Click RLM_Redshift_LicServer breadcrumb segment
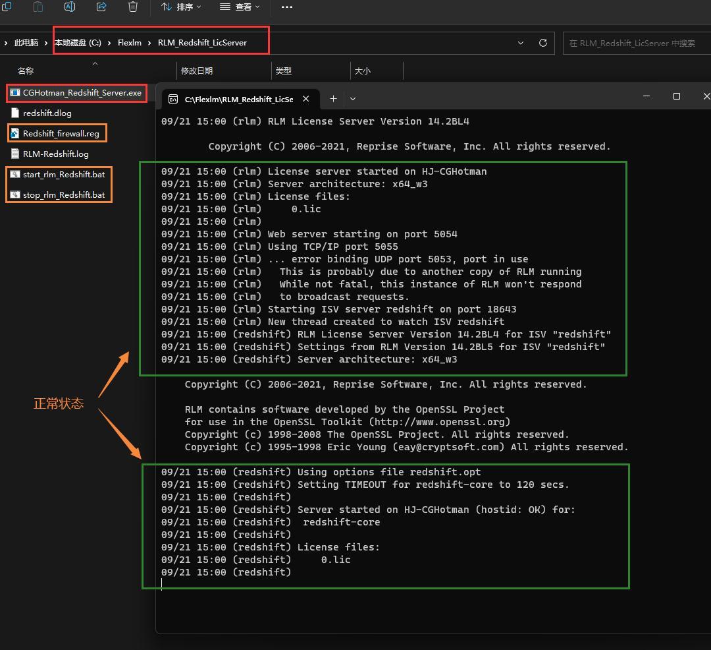 tap(202, 43)
